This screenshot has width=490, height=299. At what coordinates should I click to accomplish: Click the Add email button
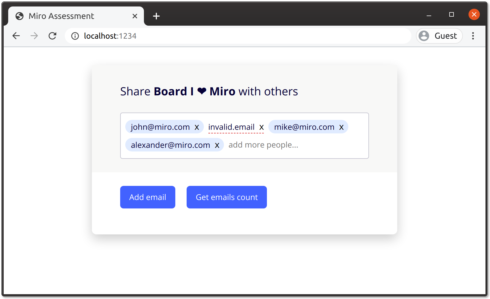tap(148, 197)
